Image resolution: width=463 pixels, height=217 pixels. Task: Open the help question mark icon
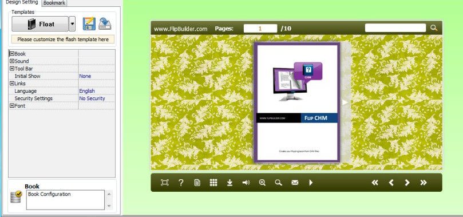pos(181,183)
